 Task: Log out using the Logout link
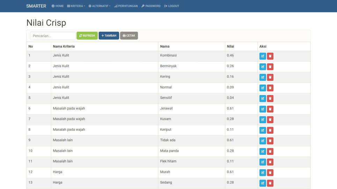point(172,6)
